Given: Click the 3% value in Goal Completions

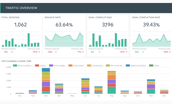Looking at the screenshot, I should pyautogui.click(x=93, y=52).
